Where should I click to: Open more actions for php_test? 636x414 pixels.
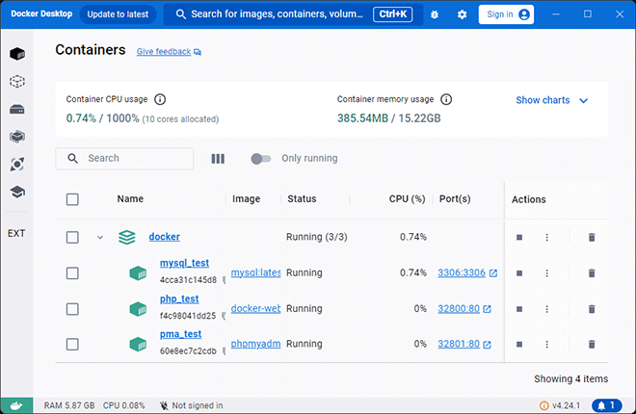pos(546,309)
